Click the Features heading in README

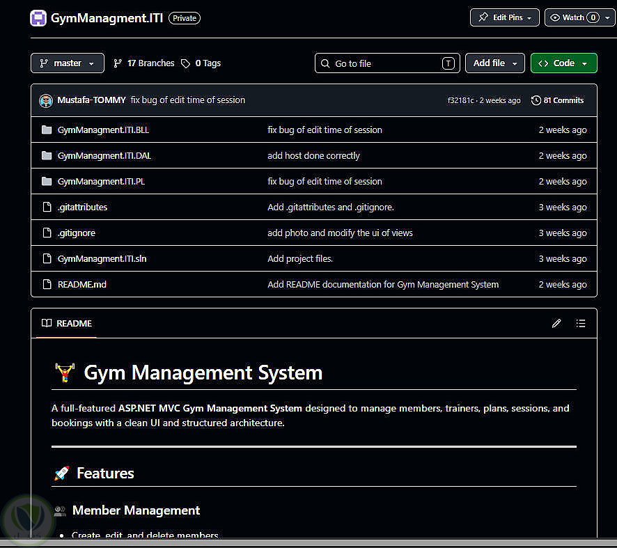(105, 473)
